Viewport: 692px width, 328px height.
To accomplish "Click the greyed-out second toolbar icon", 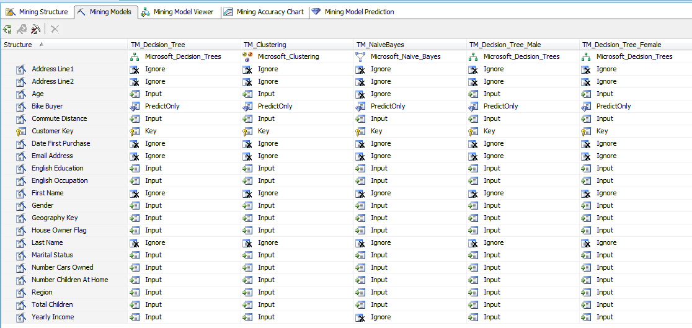I will click(22, 30).
